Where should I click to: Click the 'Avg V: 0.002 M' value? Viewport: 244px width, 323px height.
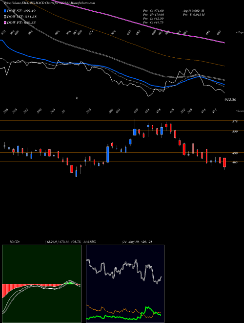[x=193, y=11]
